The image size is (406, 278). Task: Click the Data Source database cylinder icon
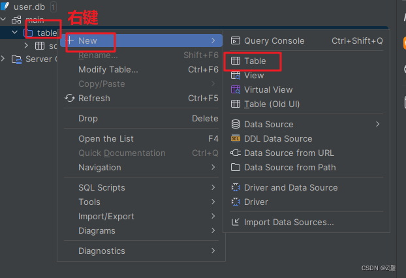236,124
